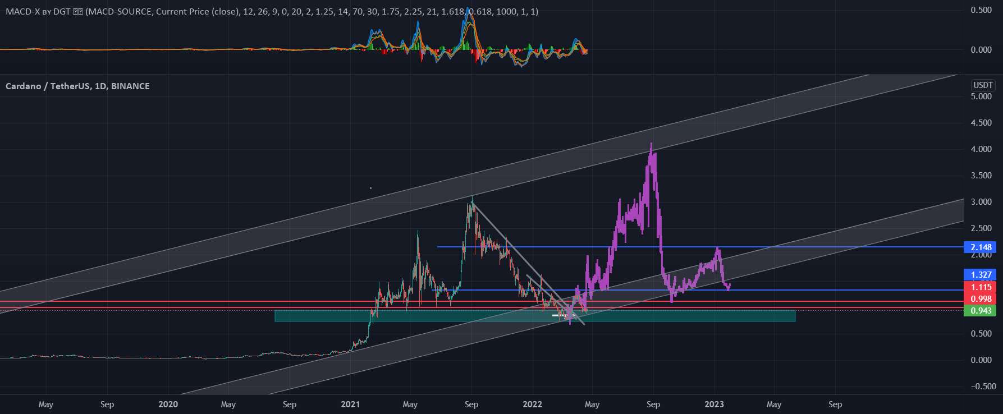This screenshot has height=414, width=1003.
Task: Click the 3.000 price axis label
Action: tap(981, 202)
